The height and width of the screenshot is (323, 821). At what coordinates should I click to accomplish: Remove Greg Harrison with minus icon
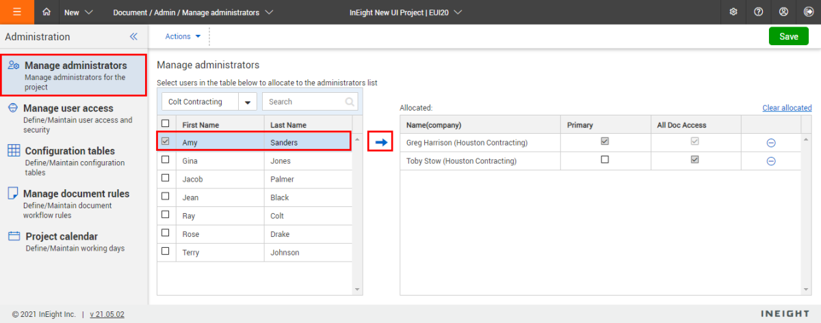click(x=770, y=143)
